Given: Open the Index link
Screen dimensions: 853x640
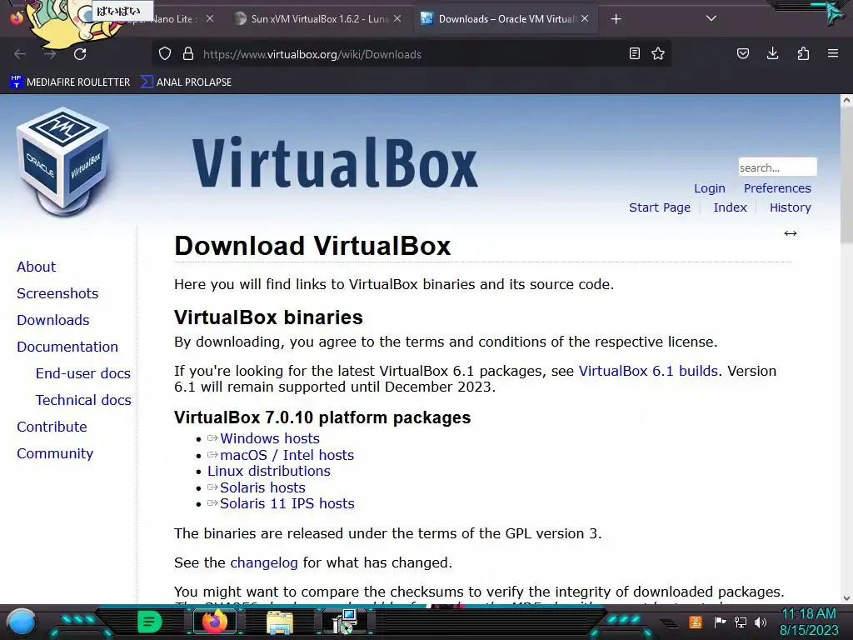Looking at the screenshot, I should 730,207.
